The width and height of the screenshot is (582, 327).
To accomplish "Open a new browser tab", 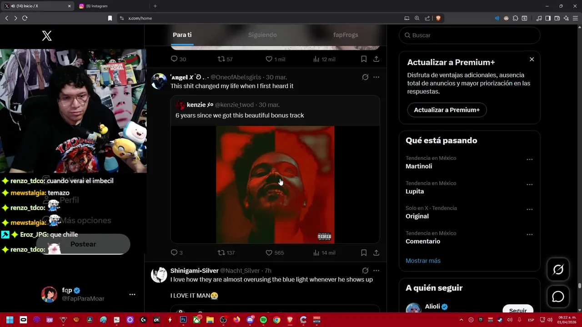I will [155, 6].
